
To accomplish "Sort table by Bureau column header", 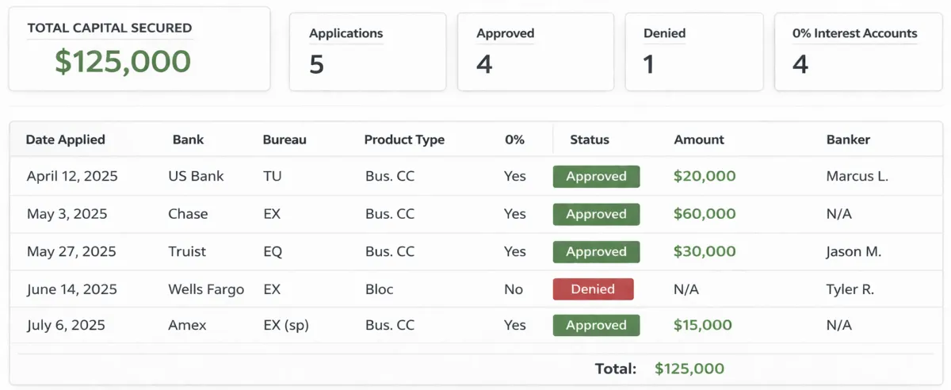I will [285, 140].
